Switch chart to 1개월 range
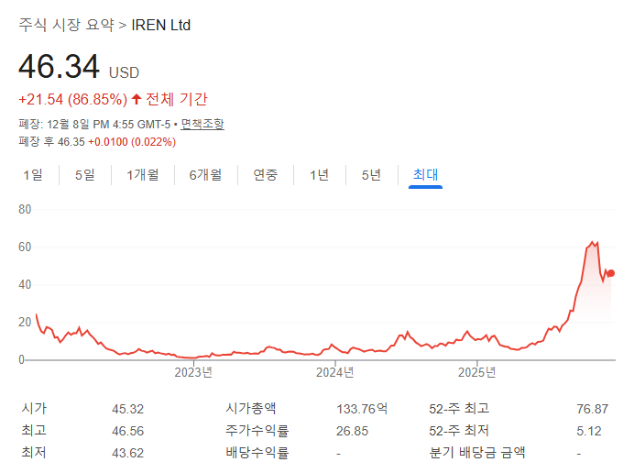Screen dimensions: 634x473 (x=143, y=175)
